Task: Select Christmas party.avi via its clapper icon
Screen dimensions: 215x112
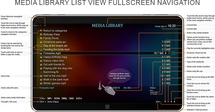Action: 41,42
